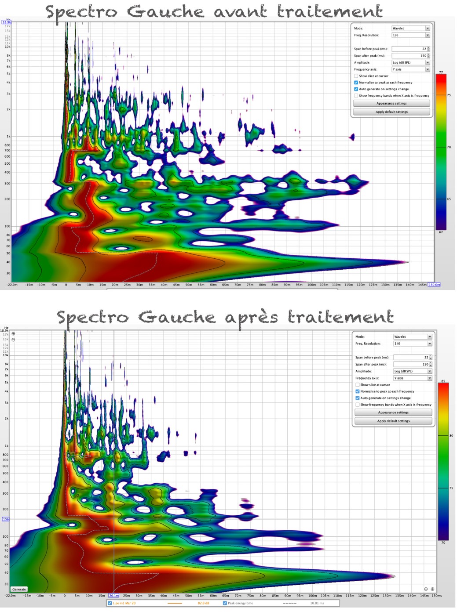
Task: Click vertical zoom-out icon on lower spectrogram
Action: 13,340
